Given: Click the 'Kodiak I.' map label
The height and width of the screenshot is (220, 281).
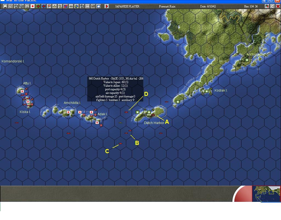Looking at the screenshot, I should pyautogui.click(x=221, y=90).
